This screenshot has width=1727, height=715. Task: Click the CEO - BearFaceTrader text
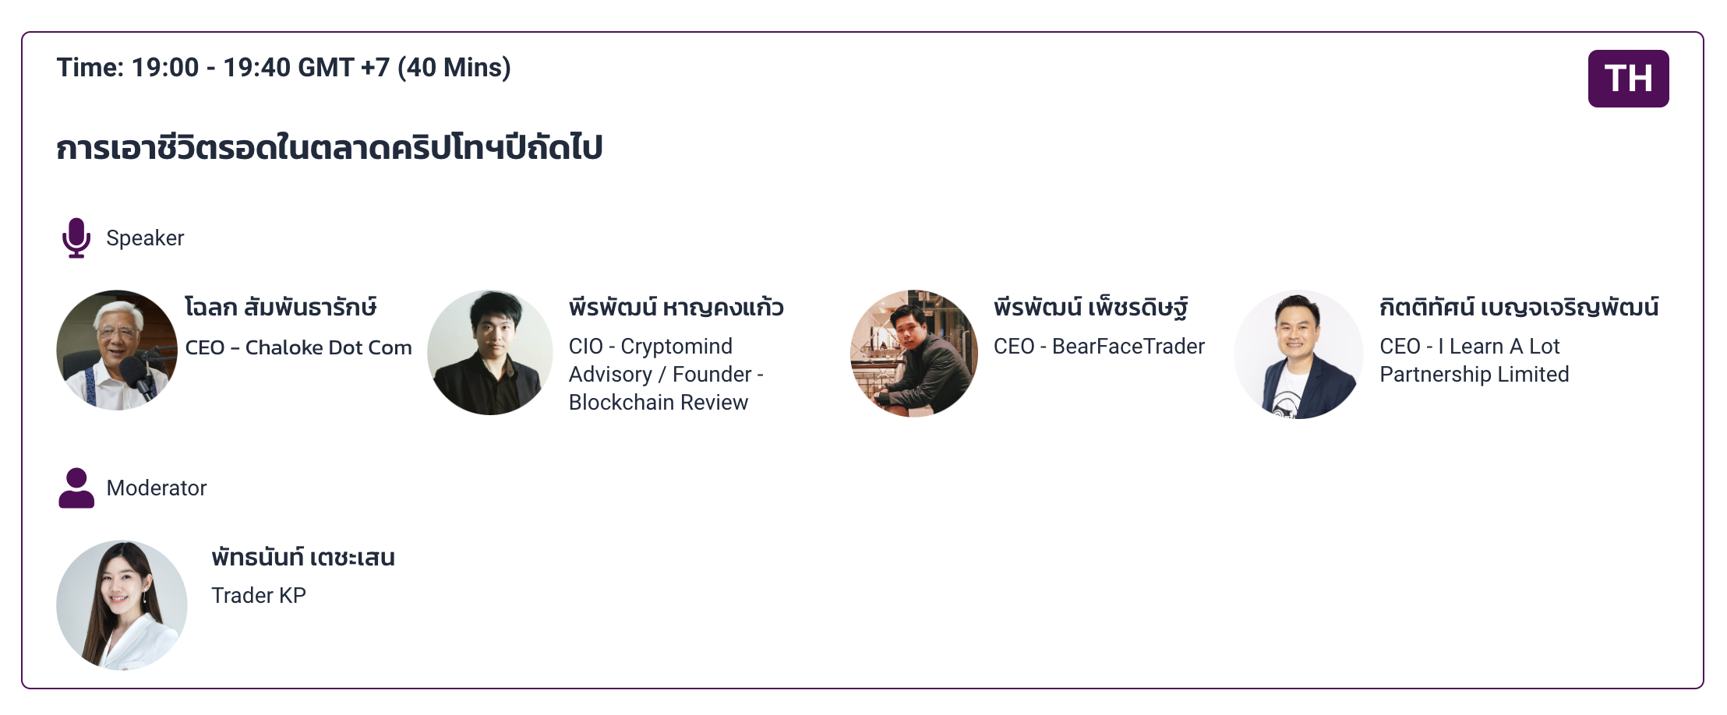click(1099, 347)
